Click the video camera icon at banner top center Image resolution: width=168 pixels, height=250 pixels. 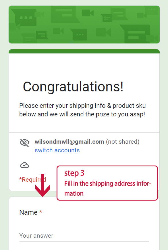[88, 13]
